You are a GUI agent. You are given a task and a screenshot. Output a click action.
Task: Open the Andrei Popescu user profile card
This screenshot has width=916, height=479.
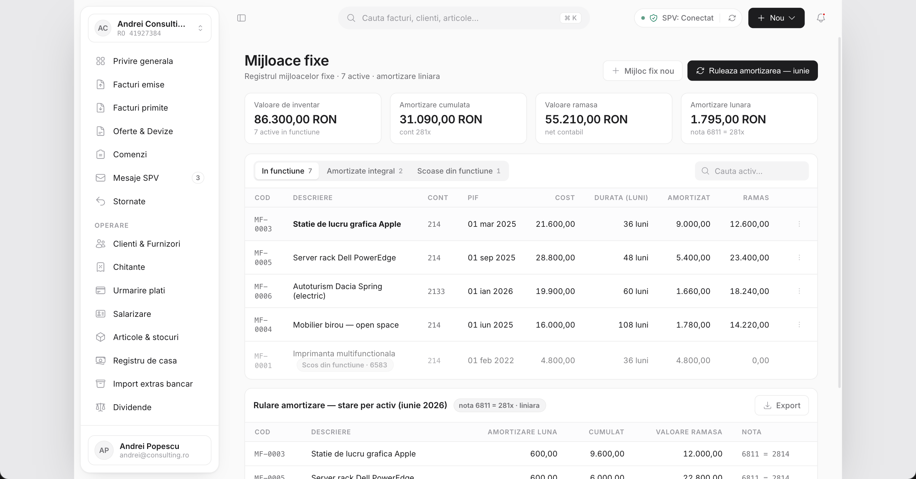[150, 450]
